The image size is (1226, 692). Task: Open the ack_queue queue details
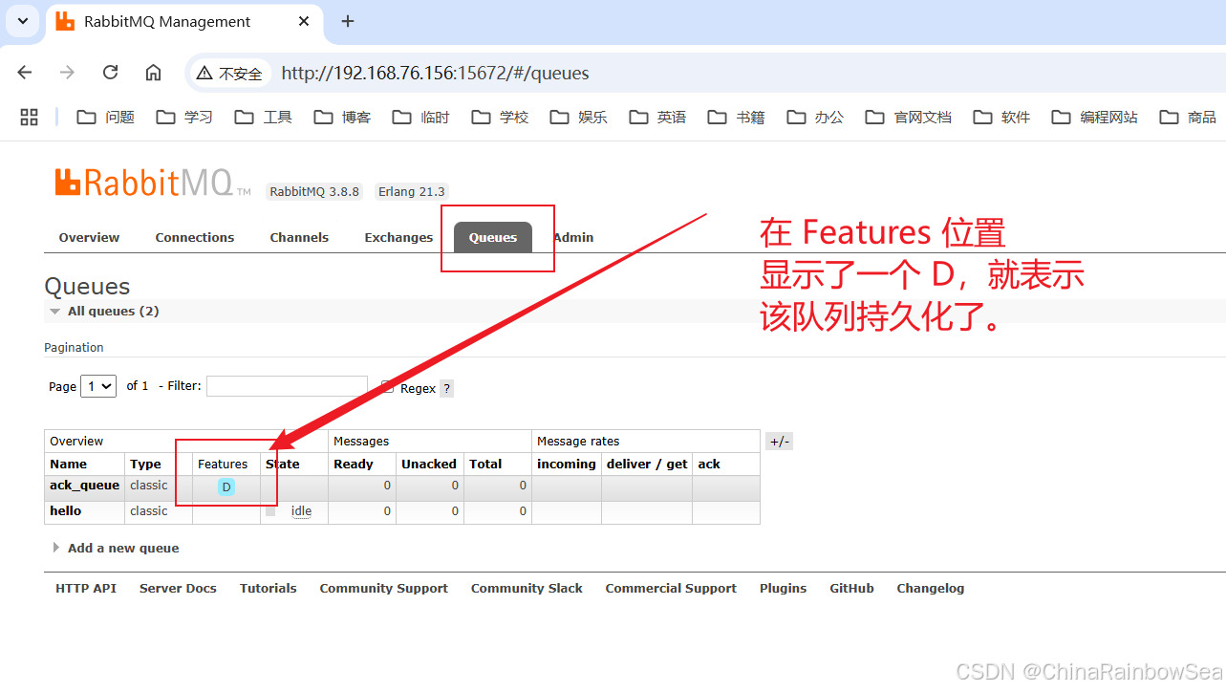pyautogui.click(x=84, y=486)
